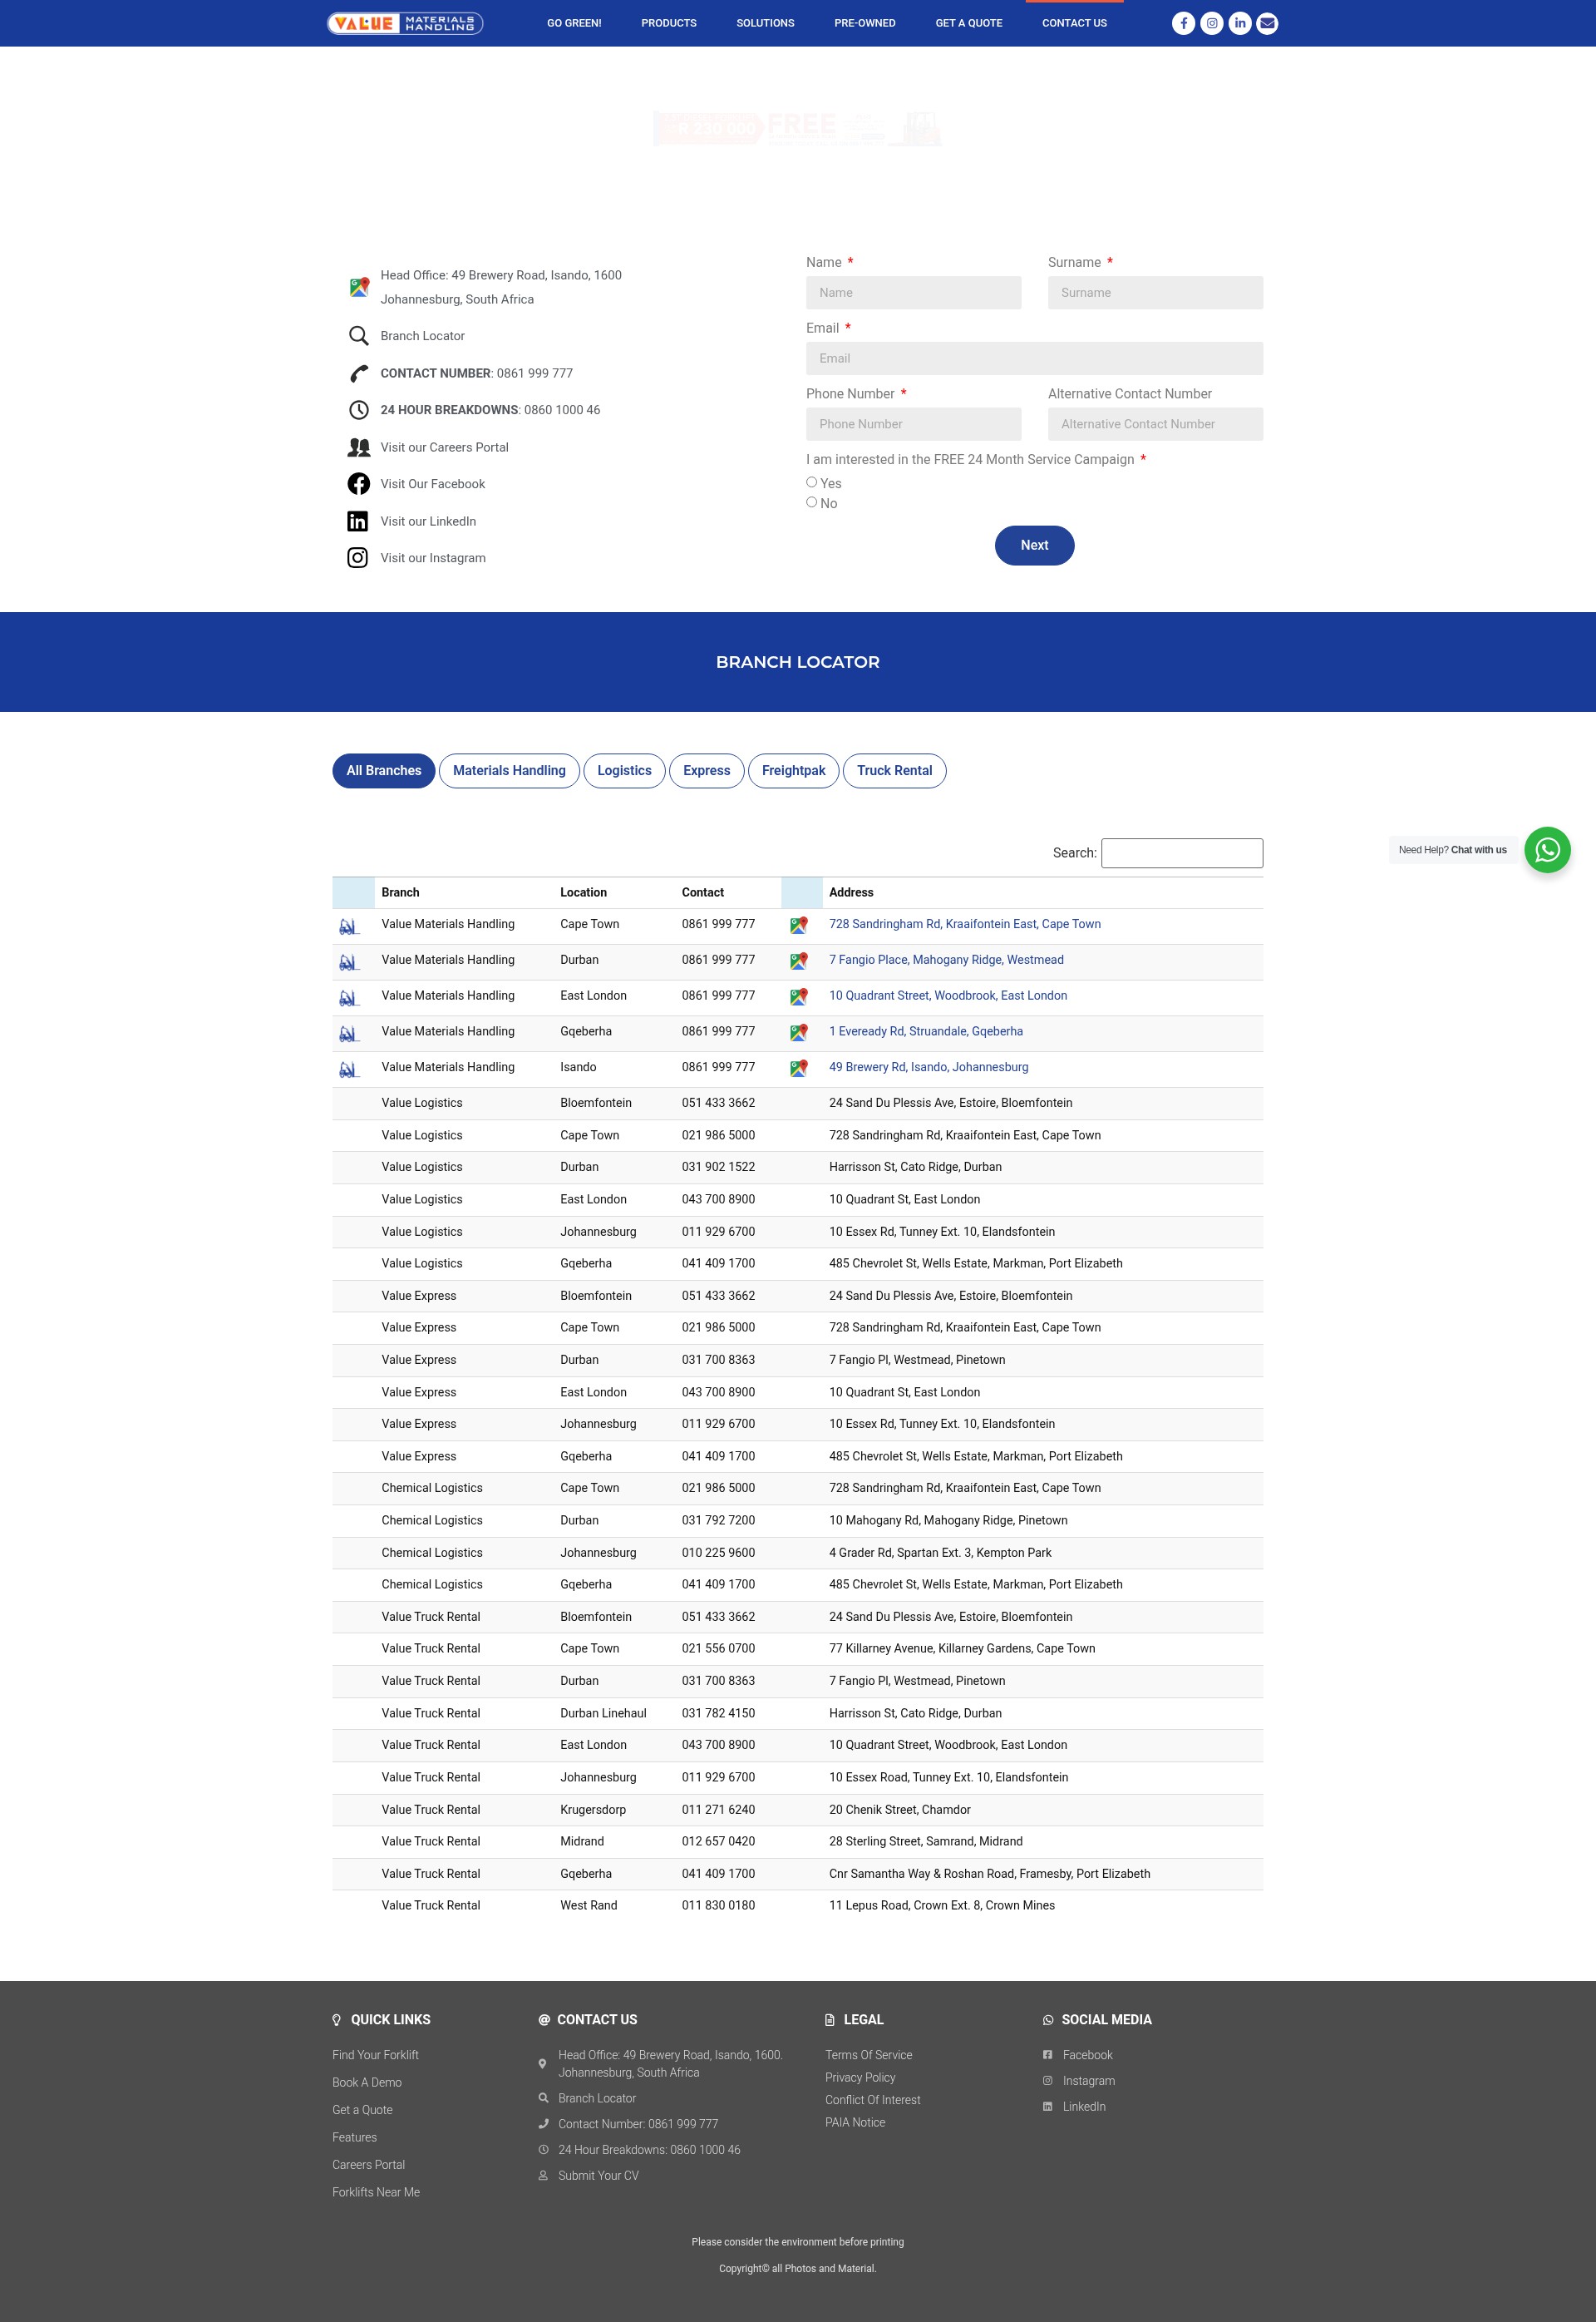The width and height of the screenshot is (1596, 2322).
Task: Open the Privacy Policy footer link
Action: tap(860, 2077)
